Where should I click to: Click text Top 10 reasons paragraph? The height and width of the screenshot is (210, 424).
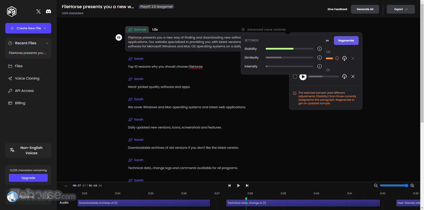coord(165,67)
